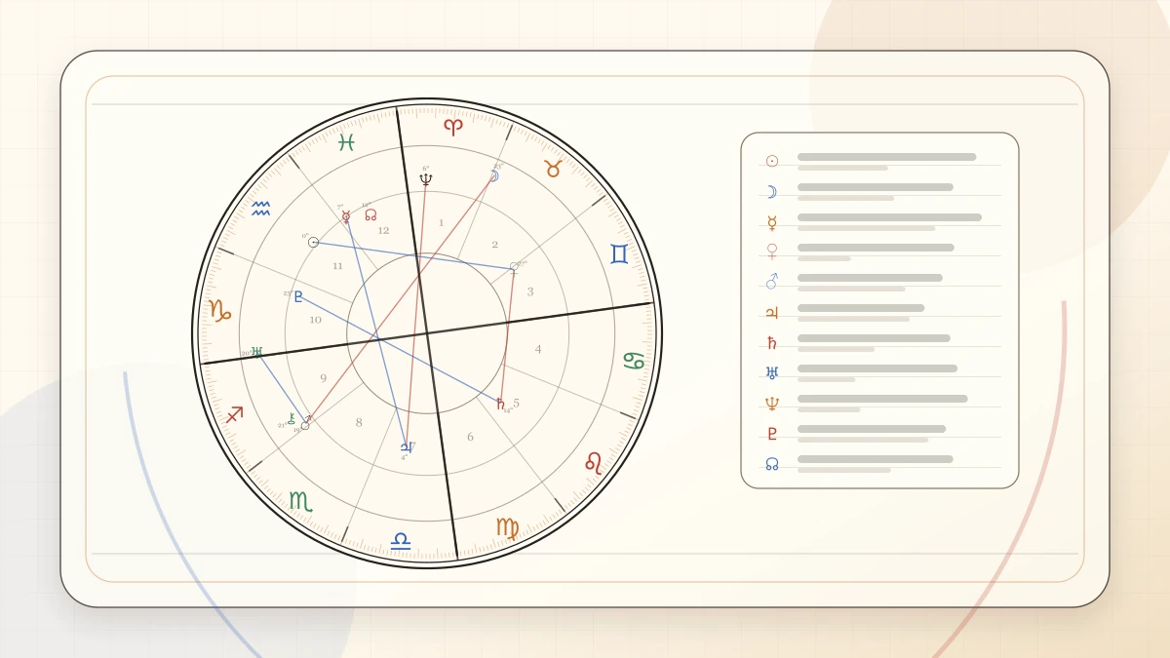Viewport: 1170px width, 658px height.
Task: Select the Venus glyph inside the chart wheel
Action: (514, 267)
